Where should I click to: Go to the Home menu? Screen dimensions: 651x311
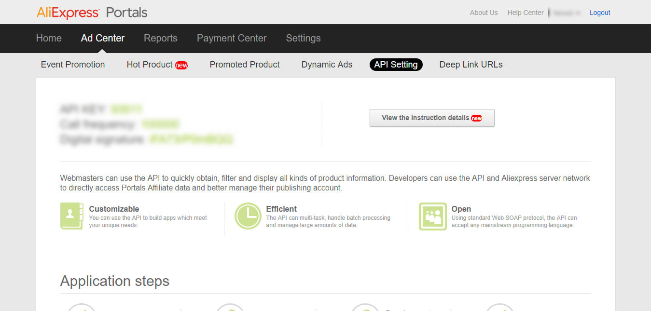(x=49, y=38)
